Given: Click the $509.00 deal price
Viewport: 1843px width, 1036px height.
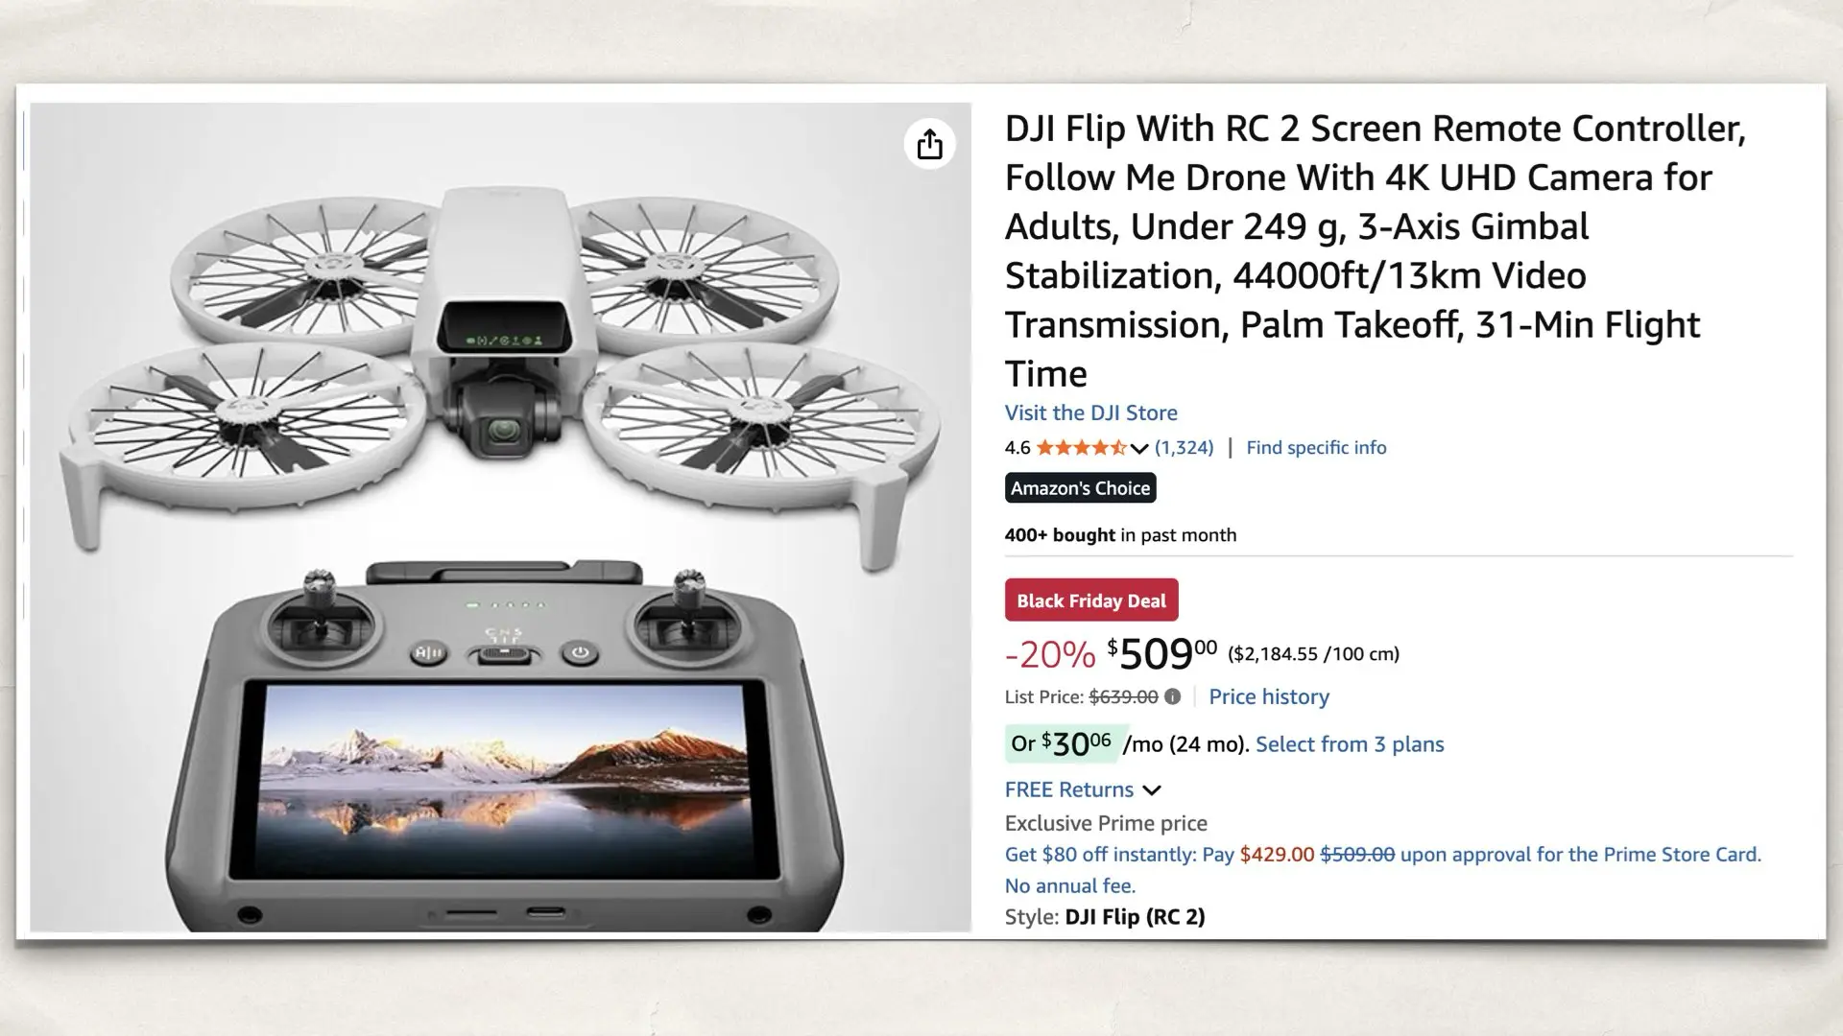Looking at the screenshot, I should coord(1158,654).
